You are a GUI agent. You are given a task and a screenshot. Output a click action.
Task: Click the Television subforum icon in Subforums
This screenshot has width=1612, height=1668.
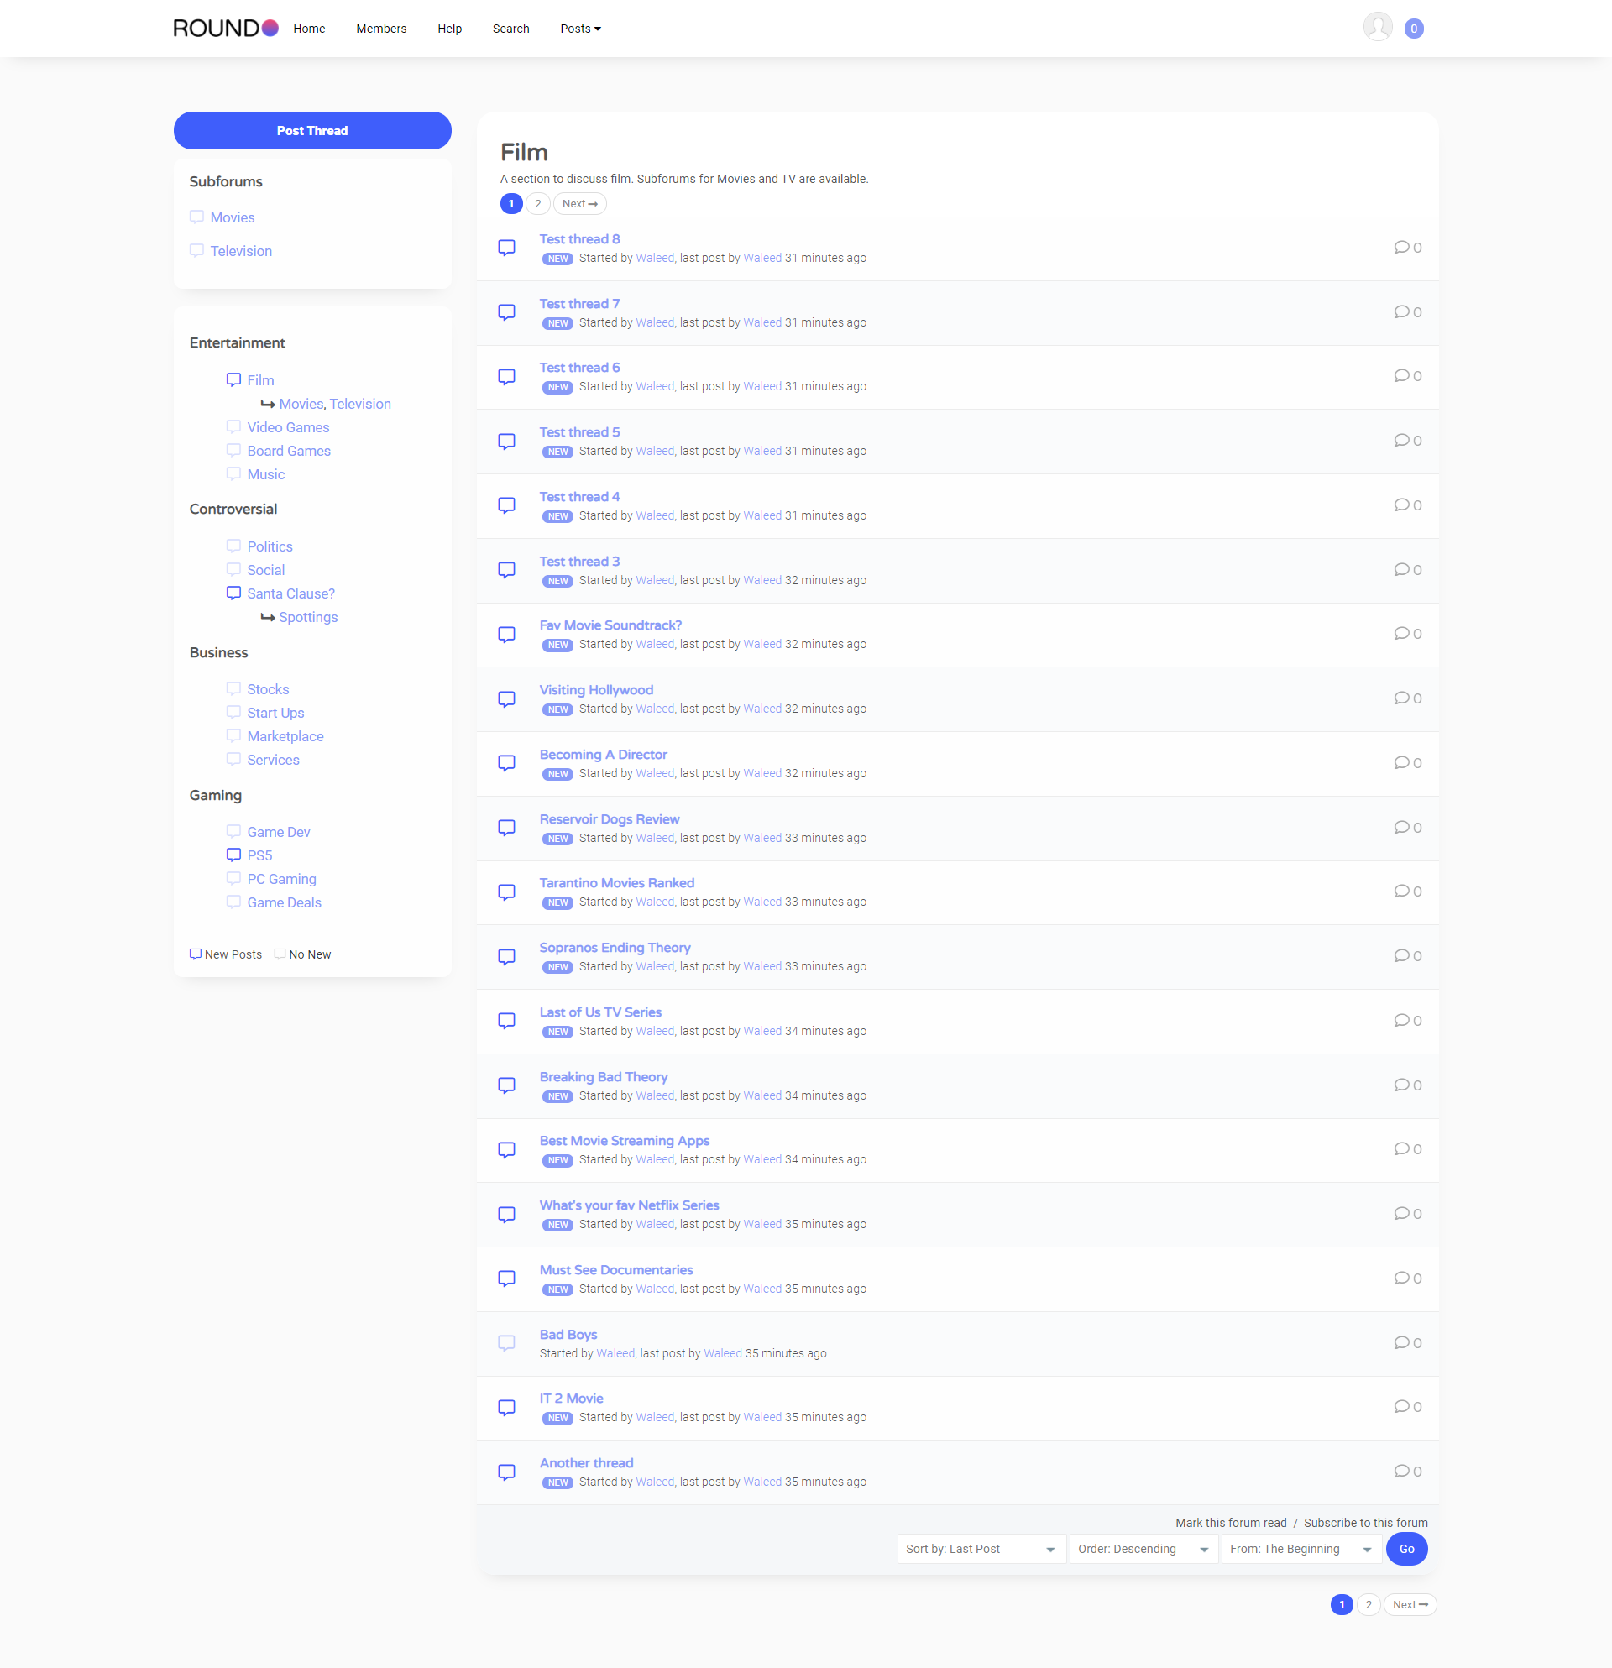click(196, 250)
